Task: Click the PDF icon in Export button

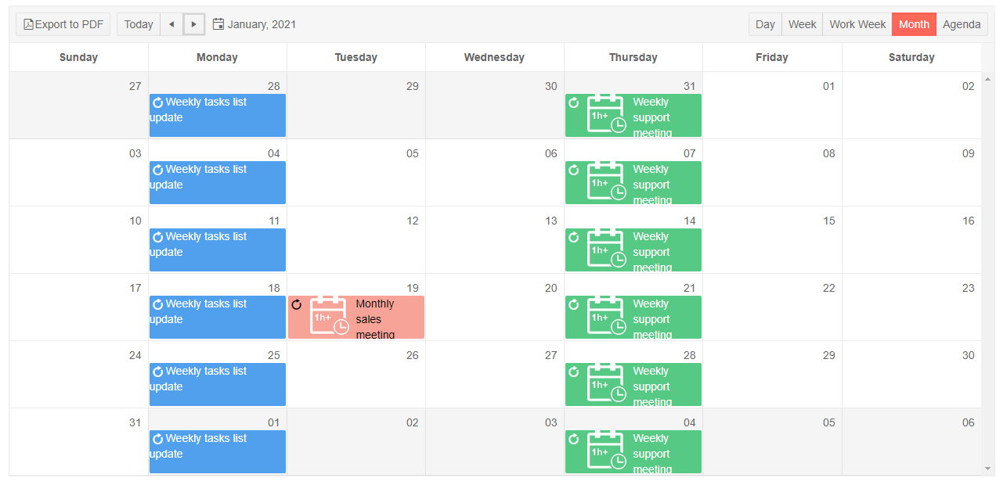Action: (28, 24)
